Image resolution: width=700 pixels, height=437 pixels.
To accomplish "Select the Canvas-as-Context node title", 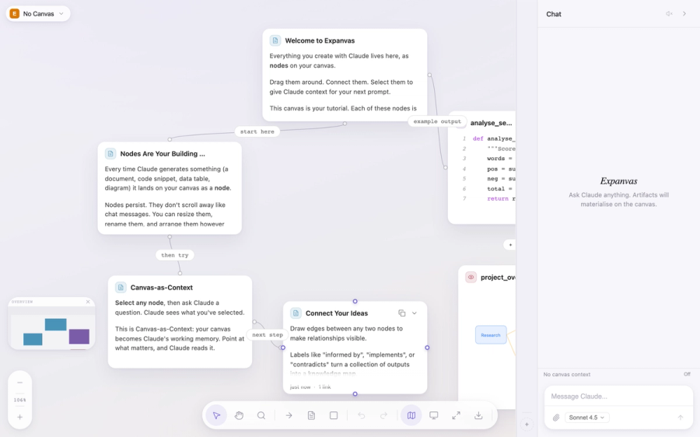I will click(162, 288).
